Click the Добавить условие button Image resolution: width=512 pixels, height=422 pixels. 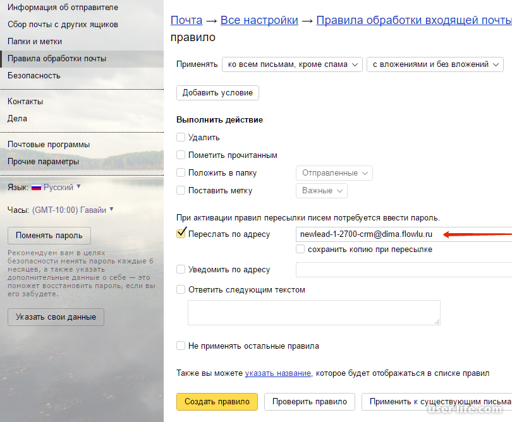(217, 93)
